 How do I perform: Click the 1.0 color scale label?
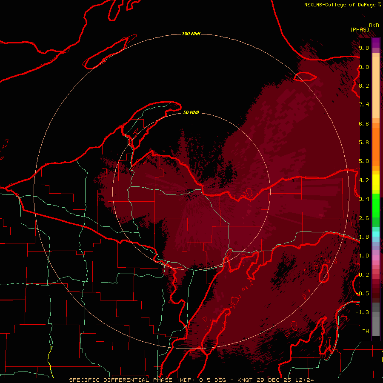[364, 256]
